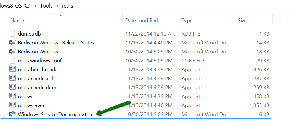Screen dimensions: 295x132
Task: Select the redis breadcrumb in address bar
Action: point(68,6)
